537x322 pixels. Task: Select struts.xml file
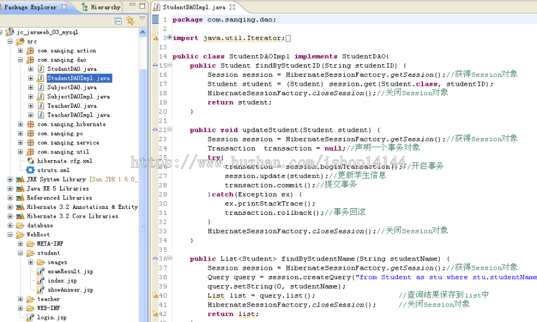click(54, 170)
